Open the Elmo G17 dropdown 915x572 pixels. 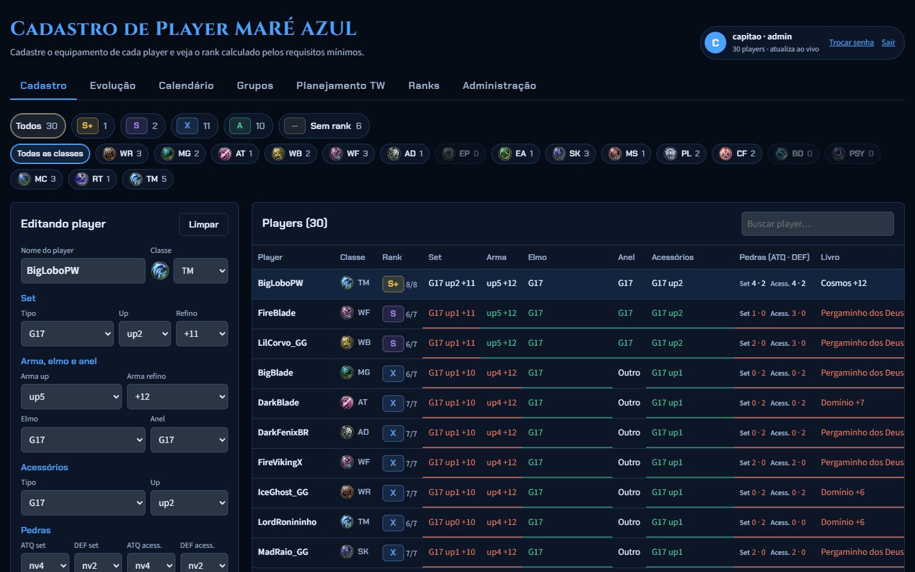(x=83, y=440)
